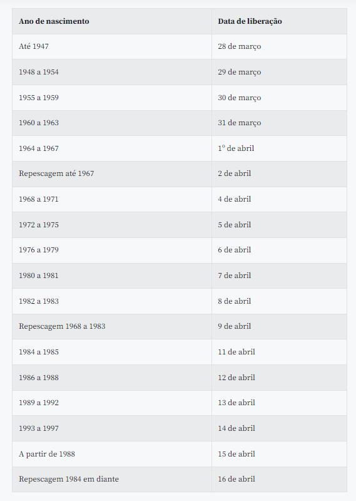Select the '1980 a 1981' row
356x501 pixels.
point(180,276)
